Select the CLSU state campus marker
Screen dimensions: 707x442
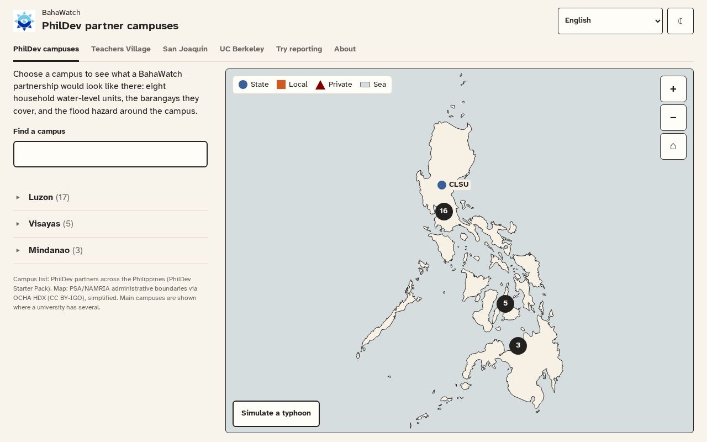click(x=442, y=185)
